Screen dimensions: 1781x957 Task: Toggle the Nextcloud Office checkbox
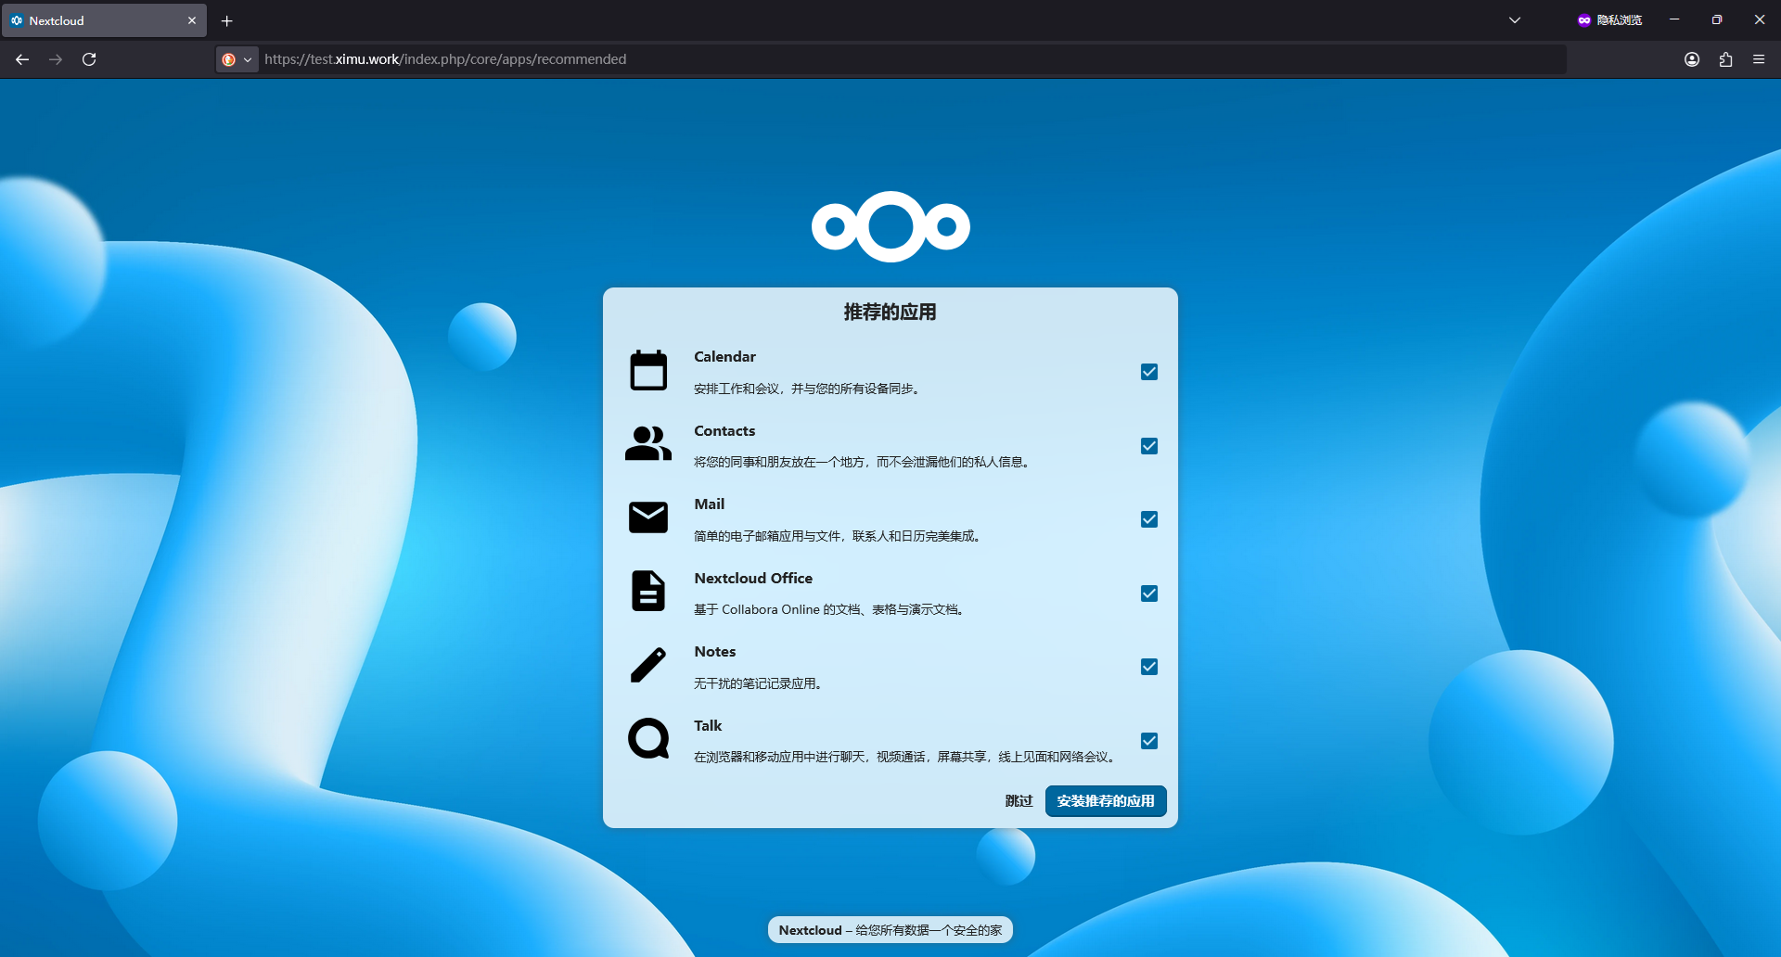click(1149, 593)
